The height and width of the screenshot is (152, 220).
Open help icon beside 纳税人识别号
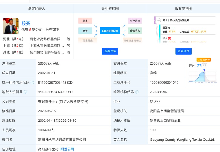coord(25,92)
